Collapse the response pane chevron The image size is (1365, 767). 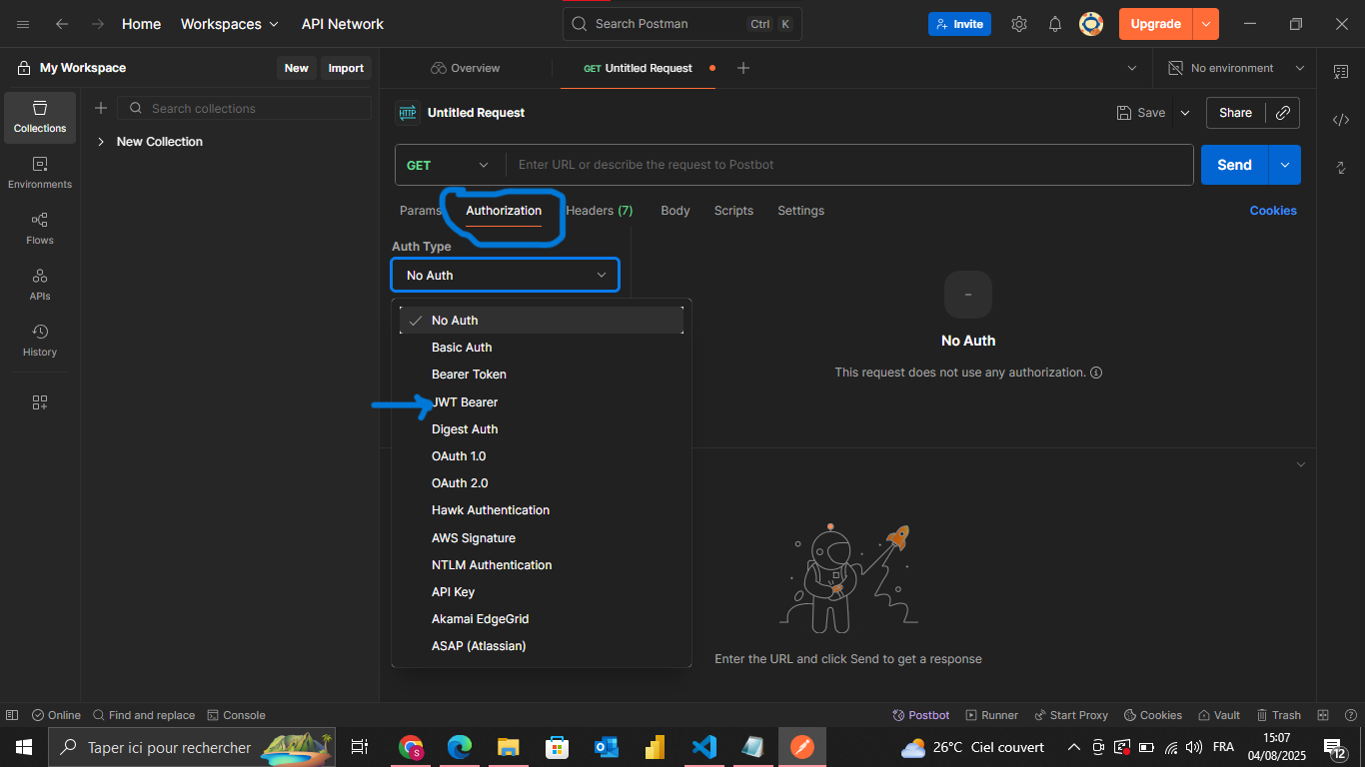[1300, 464]
